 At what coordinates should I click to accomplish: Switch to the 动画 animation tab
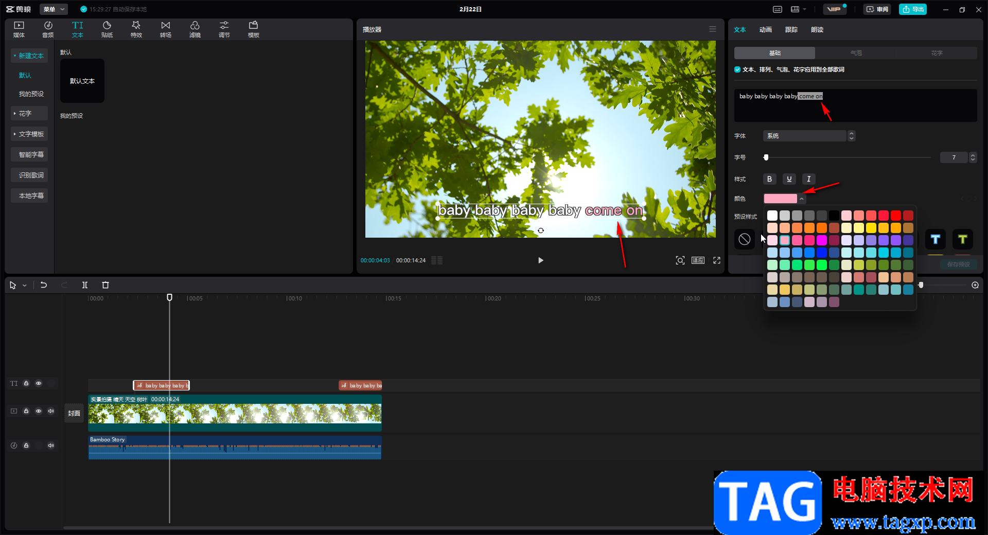(x=766, y=30)
